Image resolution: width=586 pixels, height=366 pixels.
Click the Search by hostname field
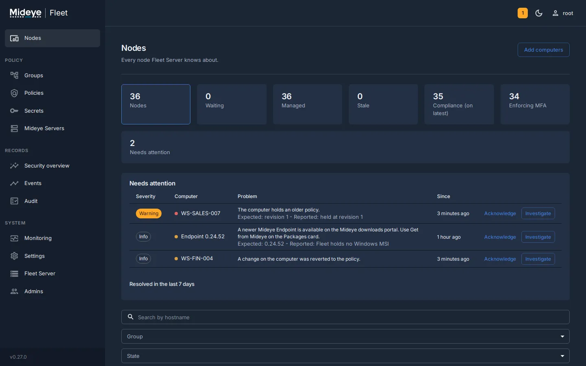345,317
